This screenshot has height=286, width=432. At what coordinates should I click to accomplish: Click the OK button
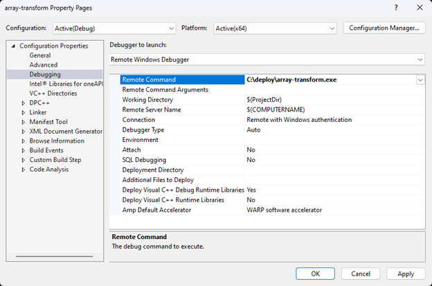coord(315,274)
